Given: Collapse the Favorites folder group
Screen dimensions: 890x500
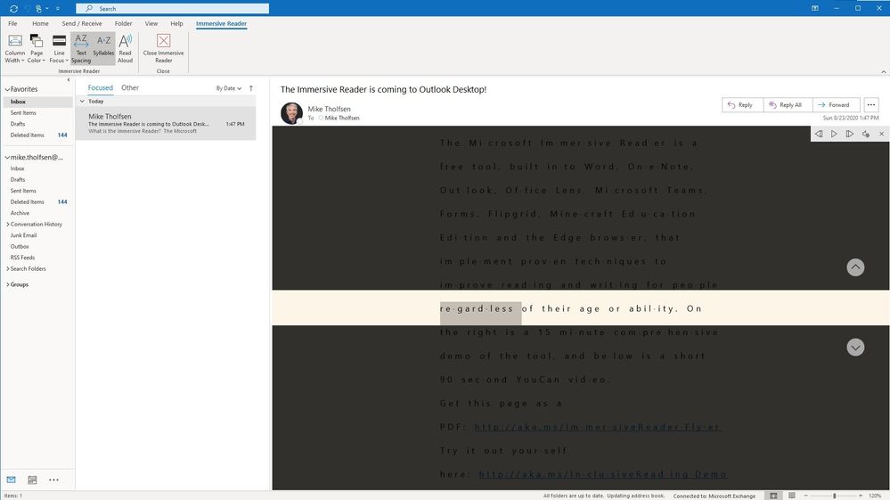Looking at the screenshot, I should (7, 89).
